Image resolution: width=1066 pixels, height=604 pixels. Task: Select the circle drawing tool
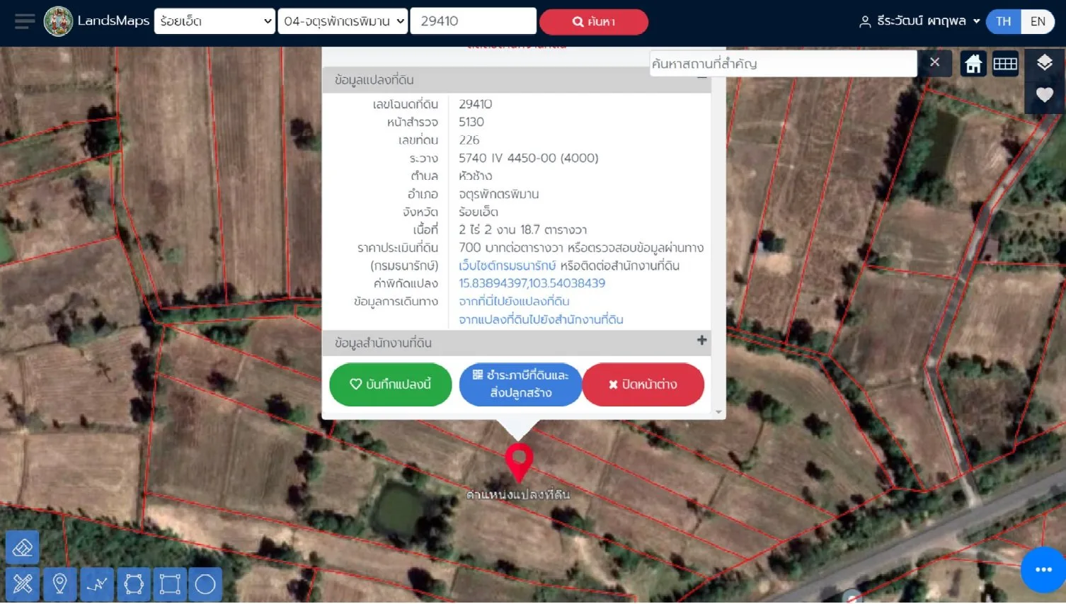[205, 584]
